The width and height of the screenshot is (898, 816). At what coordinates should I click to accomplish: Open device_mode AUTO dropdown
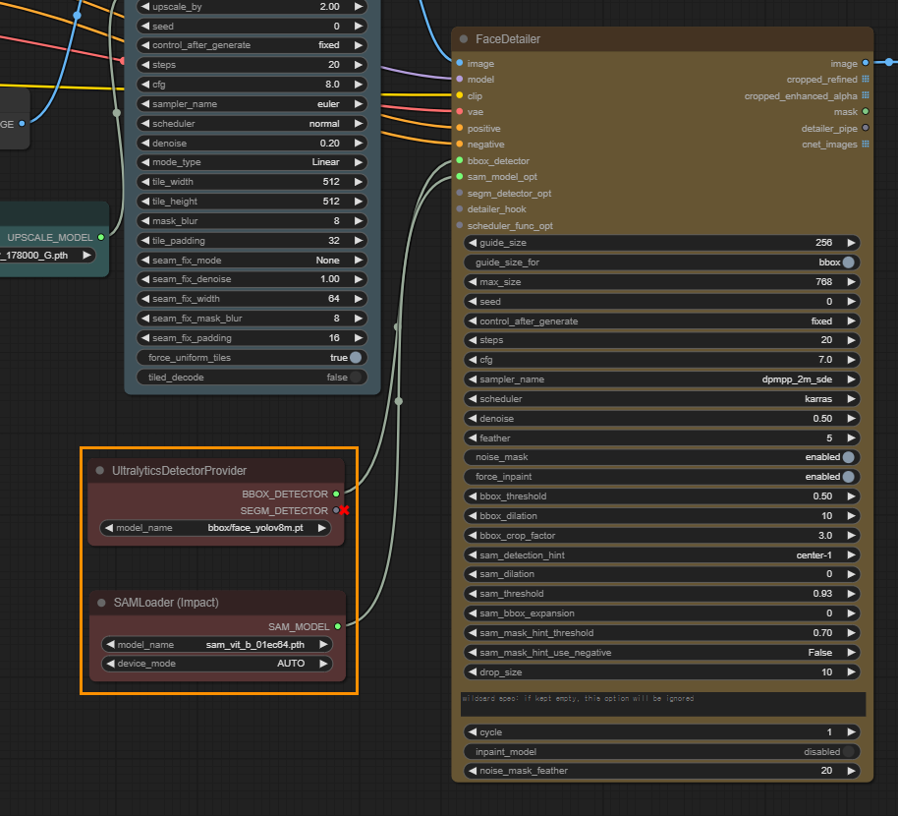coord(217,664)
